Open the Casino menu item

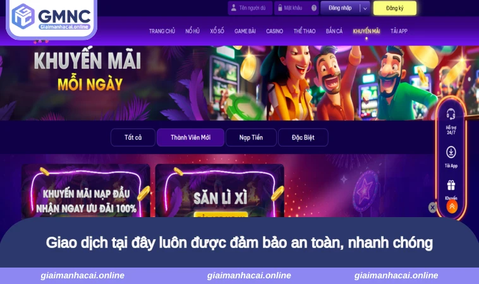pos(274,31)
